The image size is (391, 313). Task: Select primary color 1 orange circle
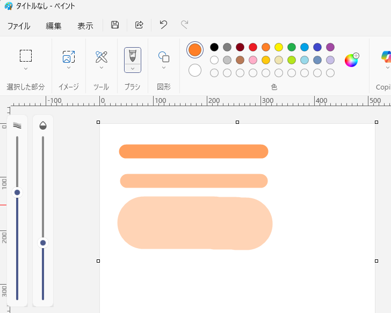pyautogui.click(x=195, y=50)
